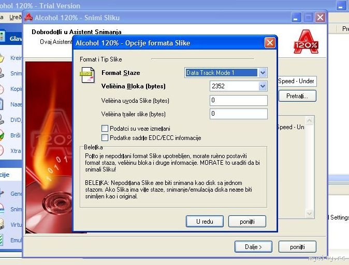Minimize the Snimi Sliku window
The image size is (349, 265).
pos(296,18)
